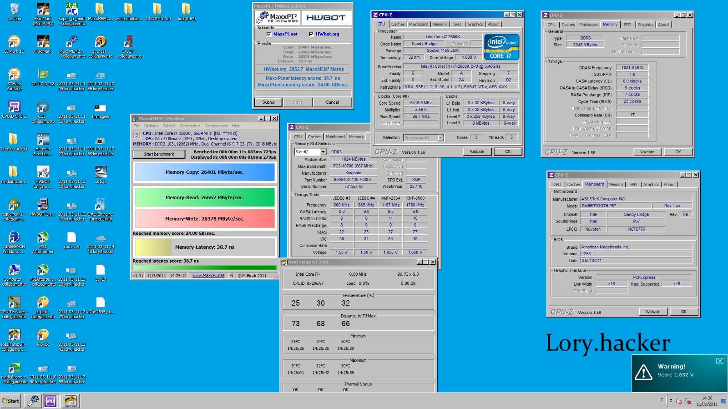Toggle the HWbot.org submit checkbox
The width and height of the screenshot is (728, 409).
311,34
